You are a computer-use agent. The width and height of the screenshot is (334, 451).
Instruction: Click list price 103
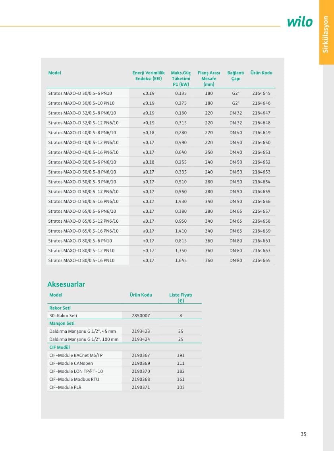181,387
